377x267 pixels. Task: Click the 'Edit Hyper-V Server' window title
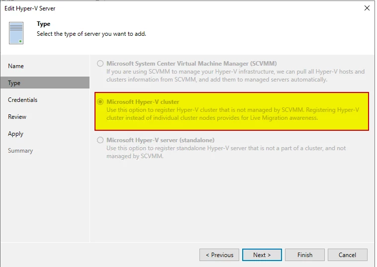tap(30, 8)
